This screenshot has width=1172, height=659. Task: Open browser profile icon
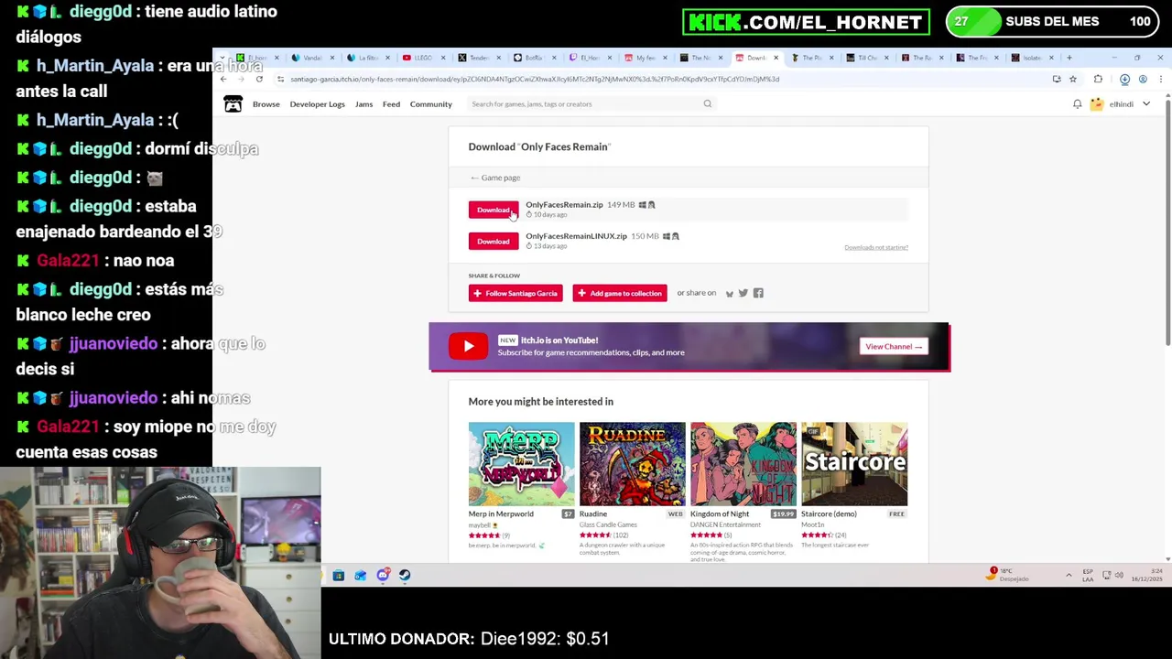(x=1143, y=80)
